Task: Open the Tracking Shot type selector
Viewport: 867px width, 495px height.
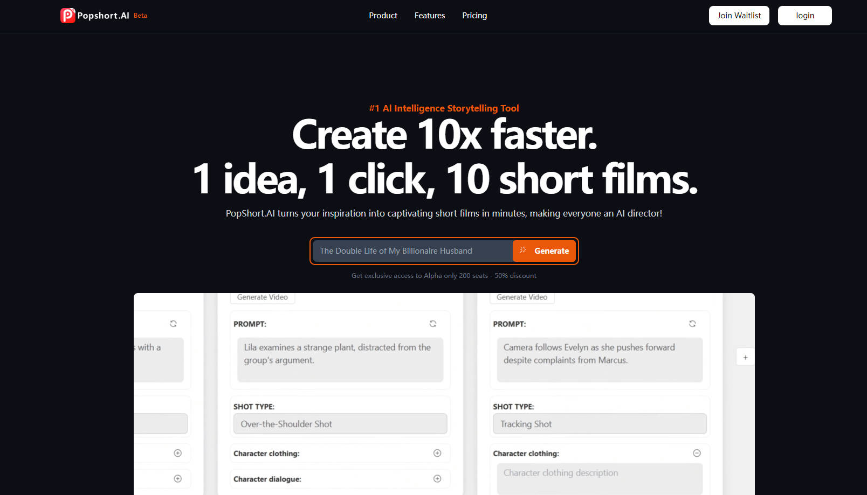Action: tap(600, 424)
